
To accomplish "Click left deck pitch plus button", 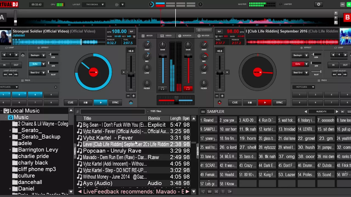I will 134,96.
